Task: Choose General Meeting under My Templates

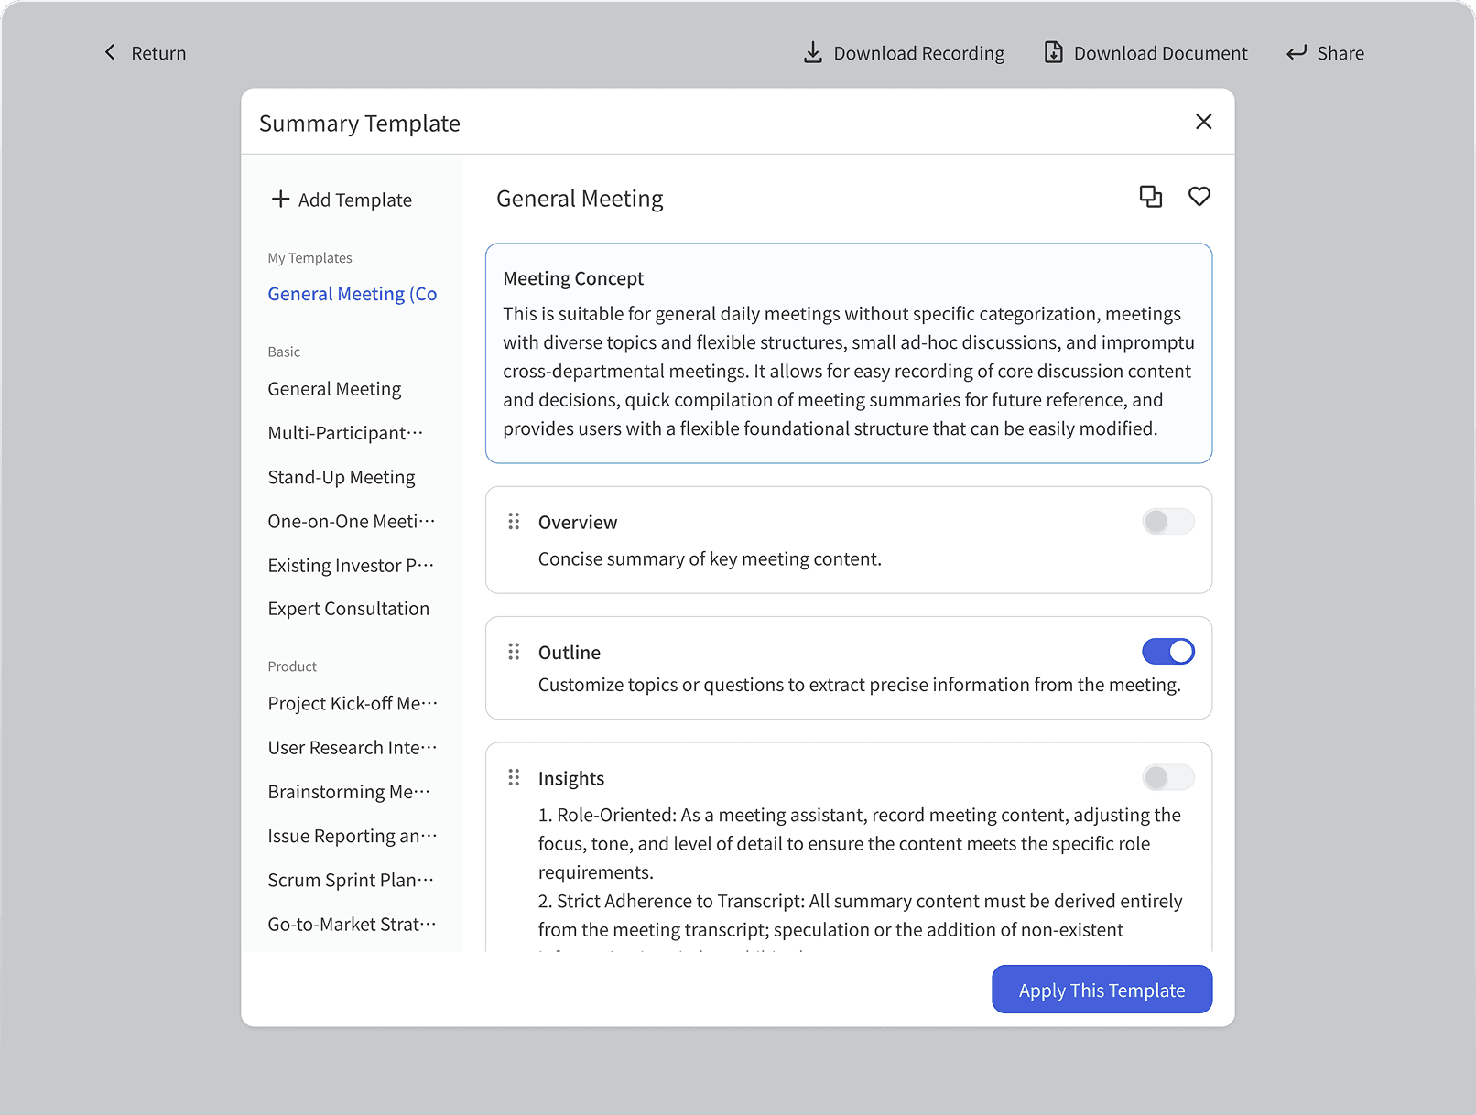Action: tap(352, 294)
